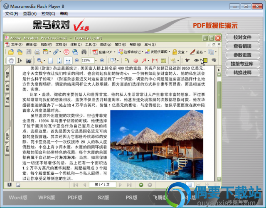The width and height of the screenshot is (266, 208).
Task: Click the 挂接专业库 button
Action: (242, 64)
